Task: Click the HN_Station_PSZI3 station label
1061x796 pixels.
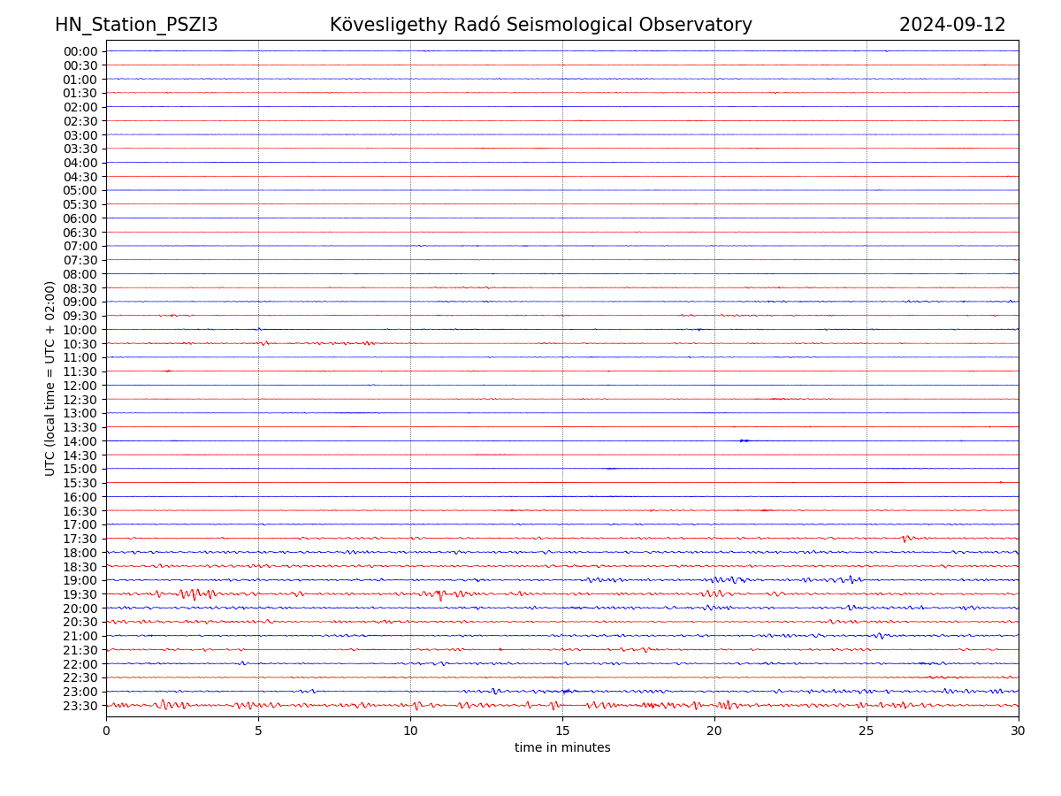Action: click(x=136, y=25)
